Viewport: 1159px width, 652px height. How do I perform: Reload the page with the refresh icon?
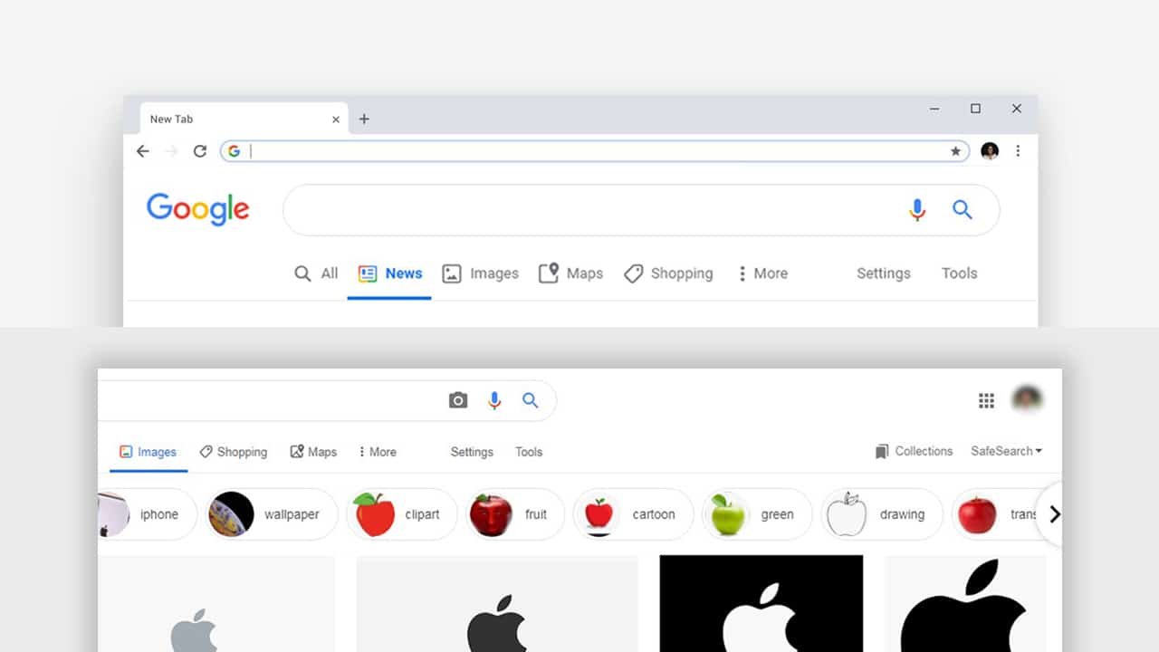(200, 151)
